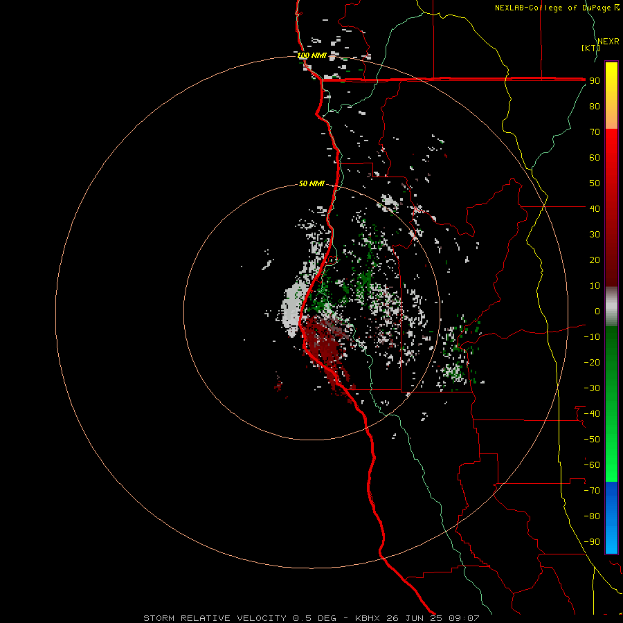Click the -40 value on velocity scale
The image size is (623, 623).
click(x=592, y=414)
